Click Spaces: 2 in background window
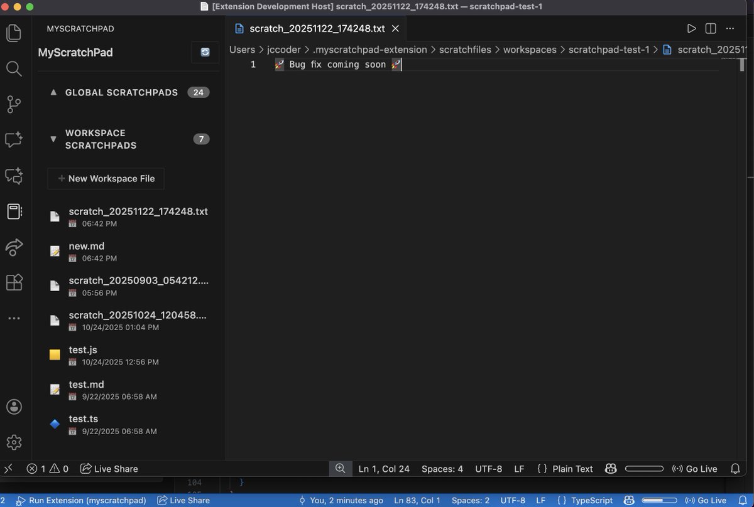Viewport: 754px width, 507px height. point(471,501)
